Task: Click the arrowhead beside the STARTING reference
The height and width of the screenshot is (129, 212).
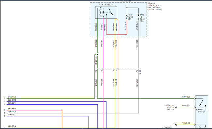Action: coord(175,125)
